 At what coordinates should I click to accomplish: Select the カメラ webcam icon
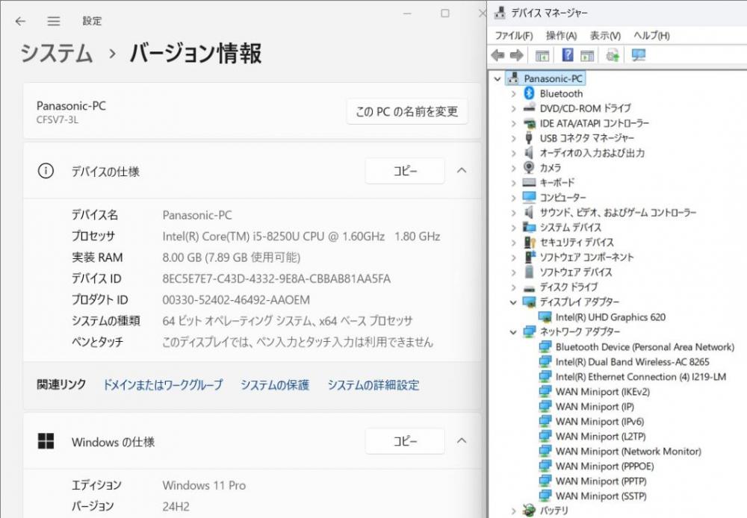tap(529, 168)
